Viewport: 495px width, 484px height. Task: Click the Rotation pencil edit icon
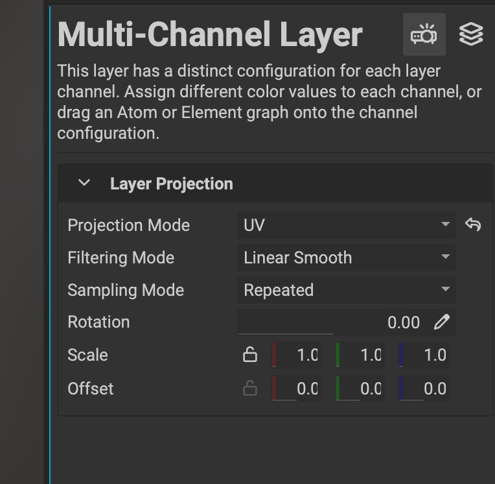(442, 322)
